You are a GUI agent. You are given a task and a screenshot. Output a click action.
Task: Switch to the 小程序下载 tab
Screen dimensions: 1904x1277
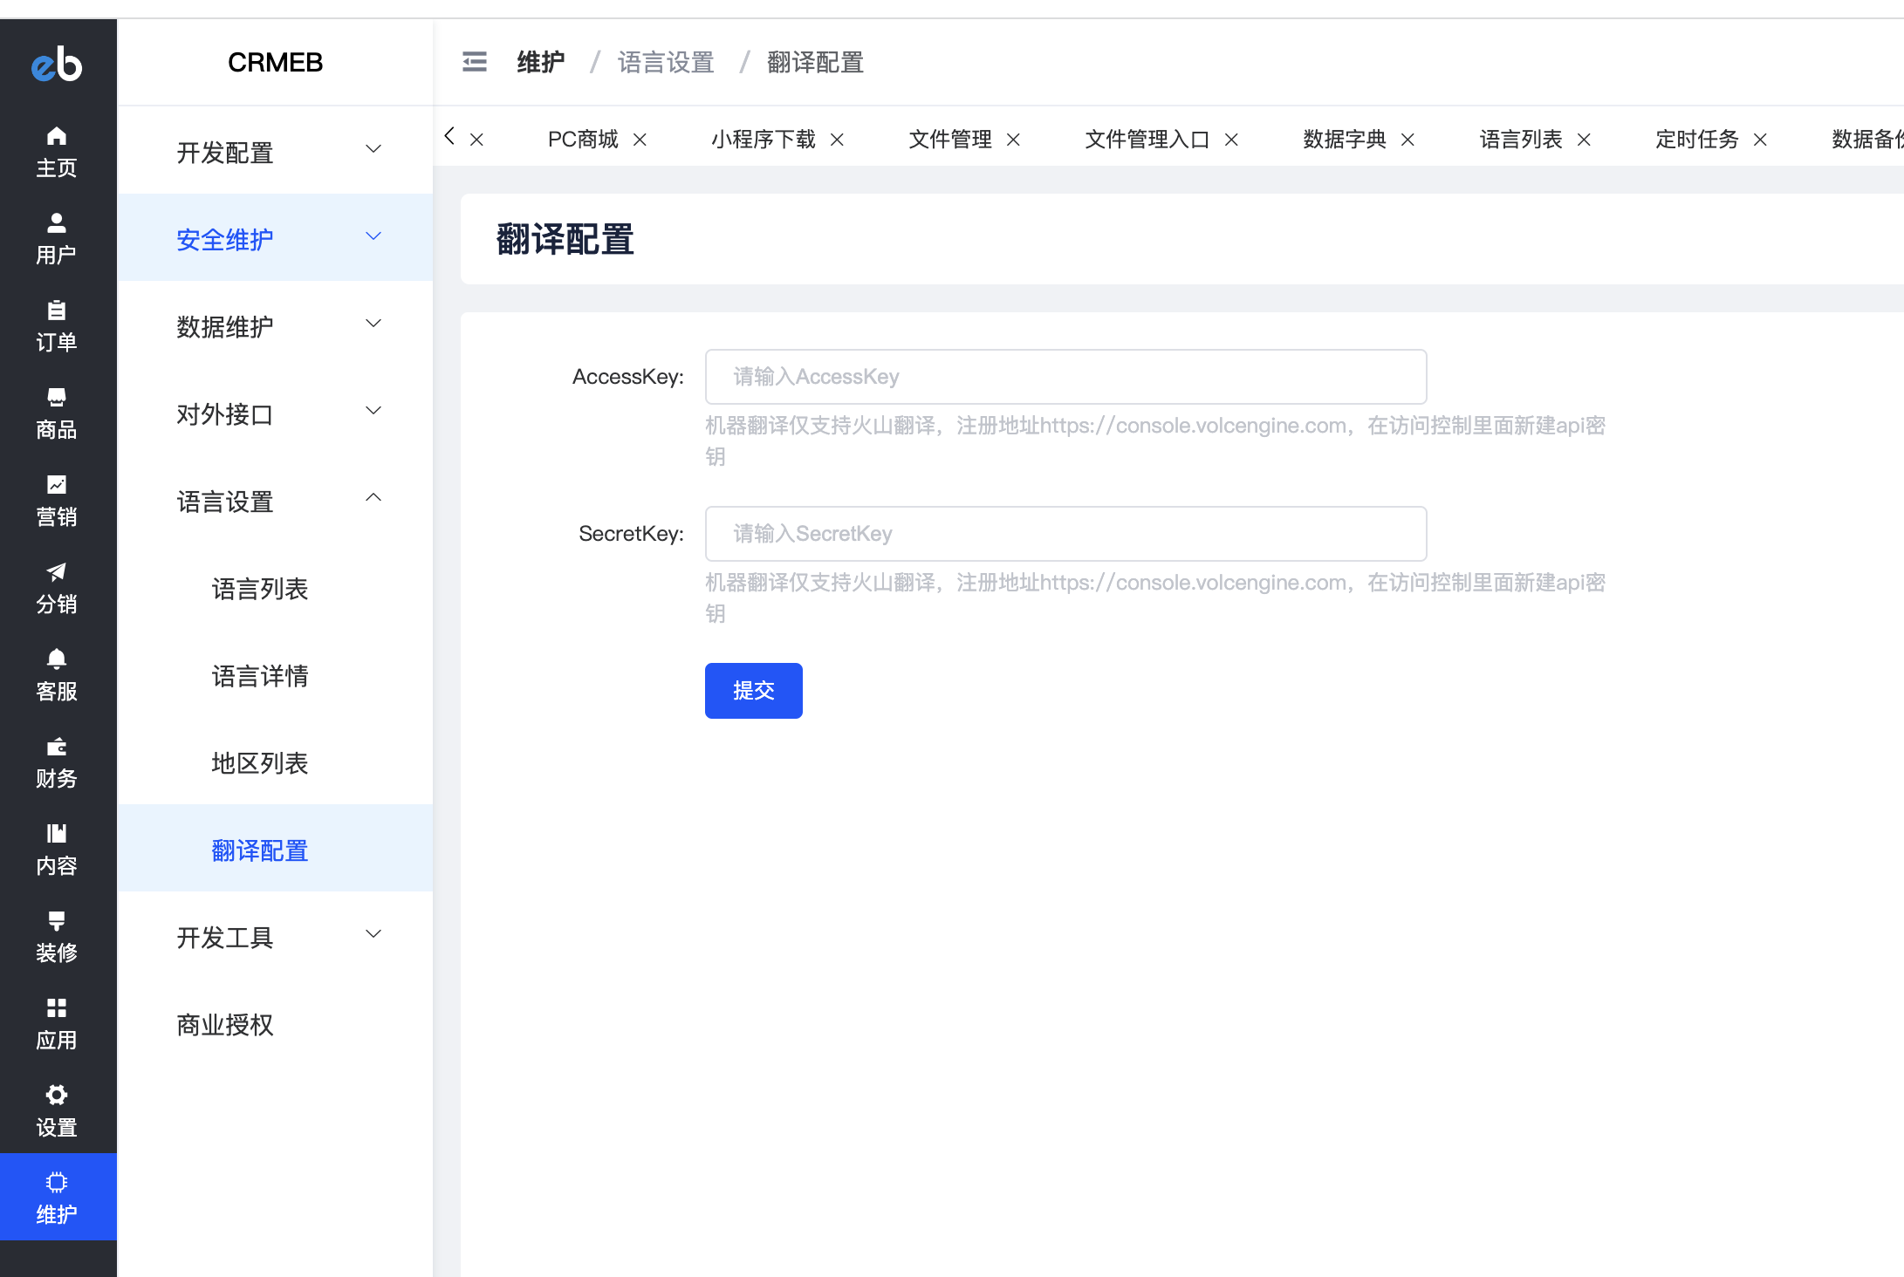point(764,140)
